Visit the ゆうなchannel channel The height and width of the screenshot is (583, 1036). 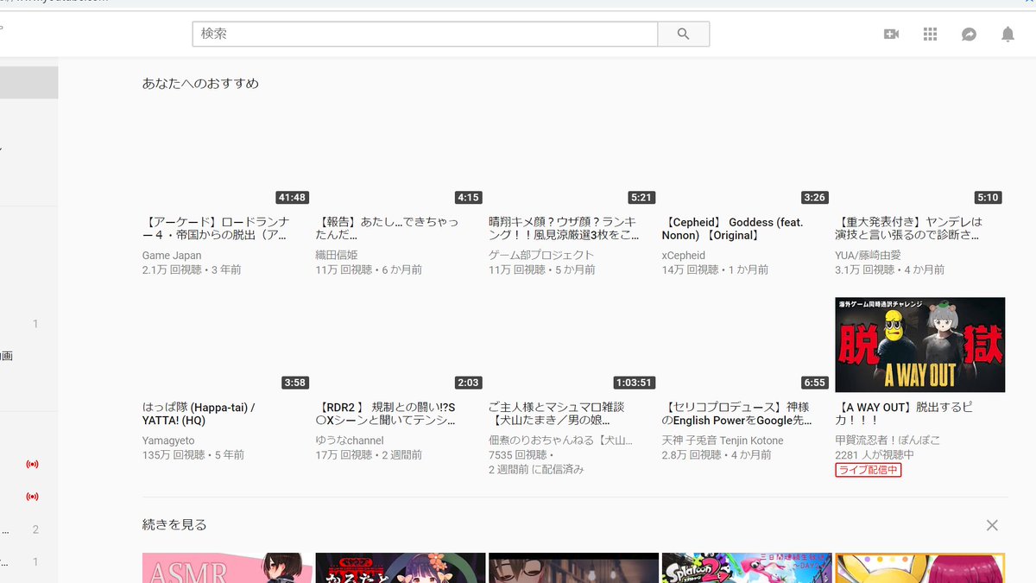tap(350, 440)
